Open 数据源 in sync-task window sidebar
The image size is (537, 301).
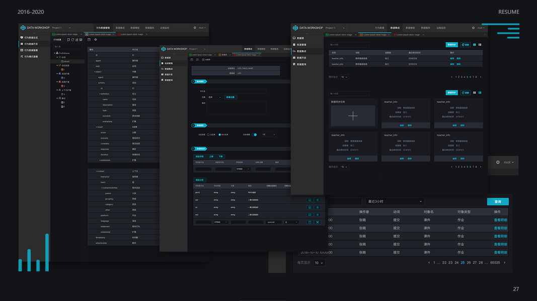[298, 38]
